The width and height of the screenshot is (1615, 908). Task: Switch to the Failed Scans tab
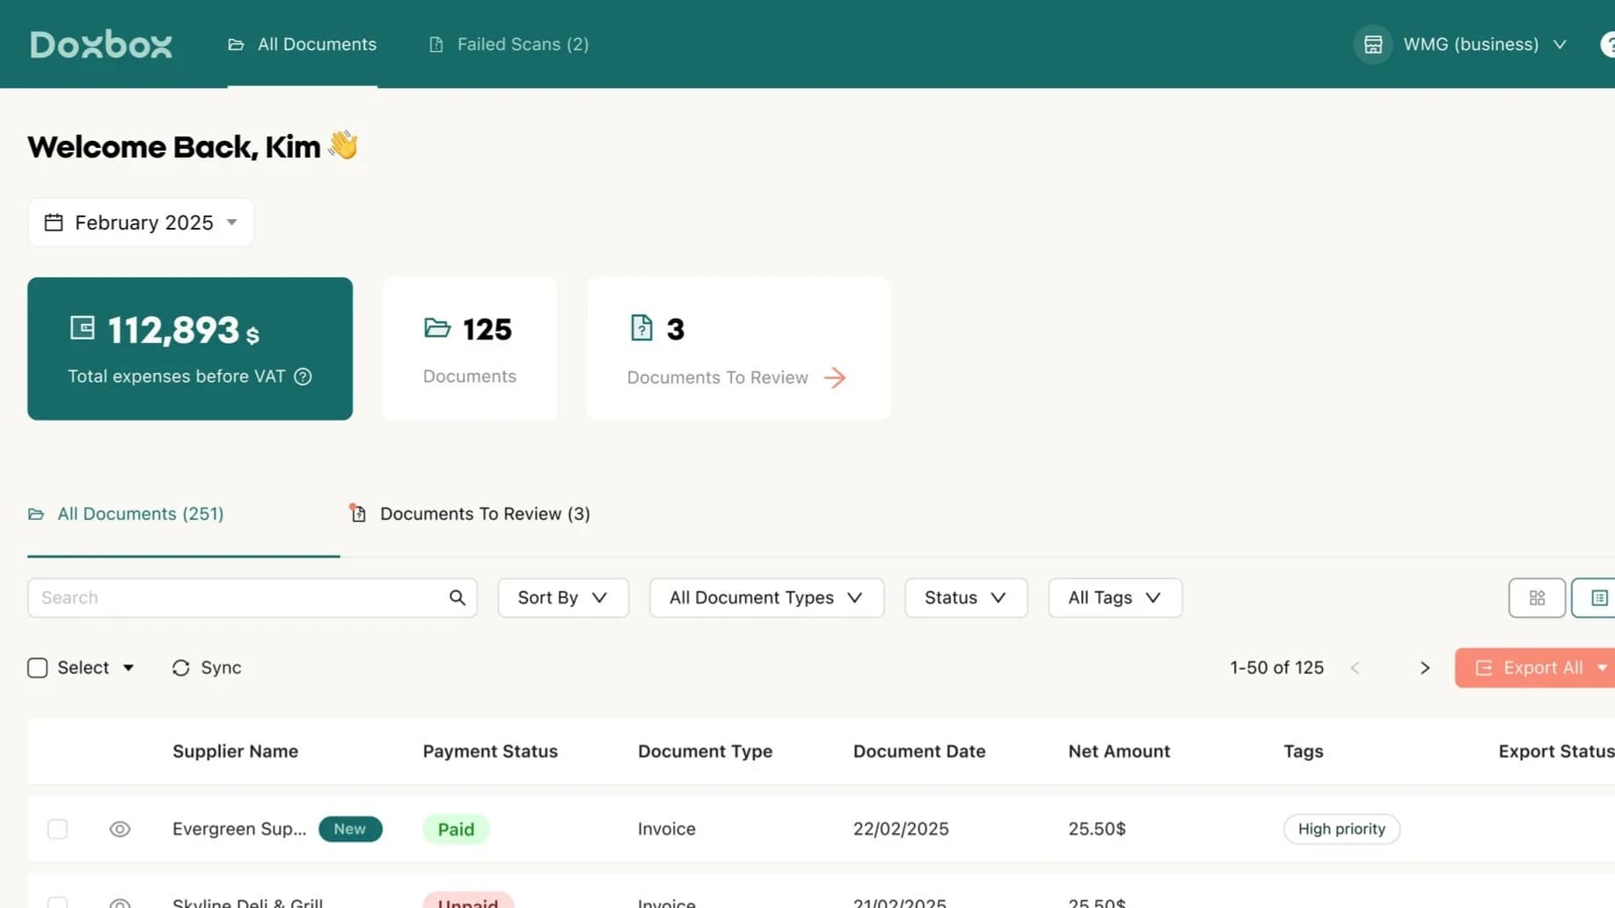[508, 44]
